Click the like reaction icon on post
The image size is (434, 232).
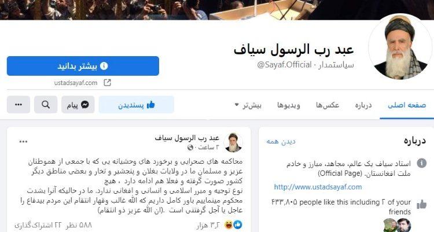click(238, 225)
